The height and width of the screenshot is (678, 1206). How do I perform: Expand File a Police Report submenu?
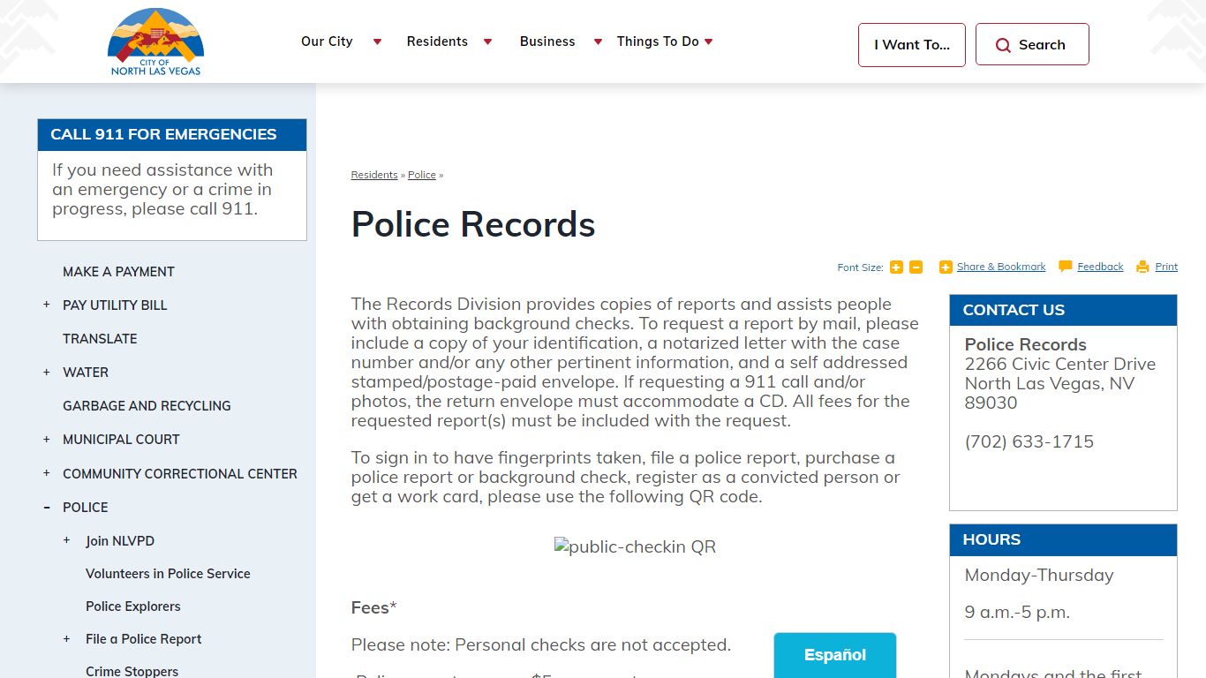[66, 638]
